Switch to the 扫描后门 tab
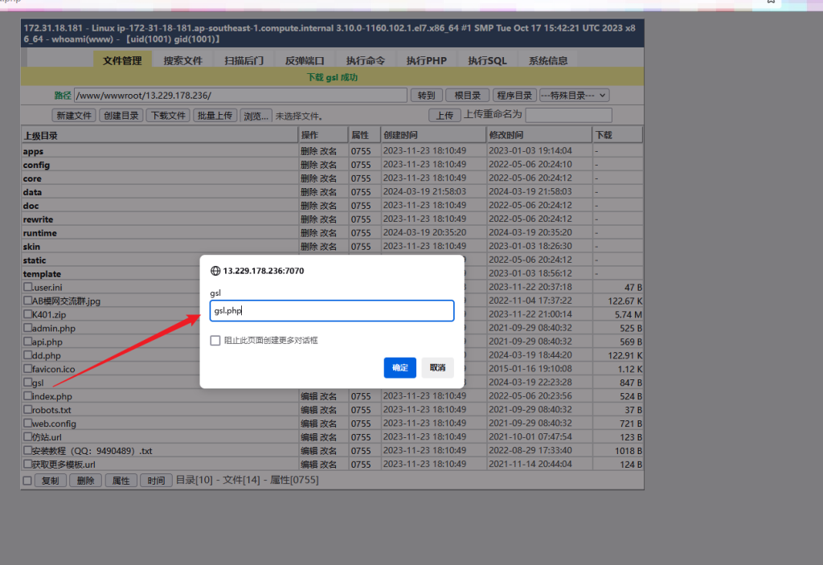The height and width of the screenshot is (565, 823). coord(244,60)
